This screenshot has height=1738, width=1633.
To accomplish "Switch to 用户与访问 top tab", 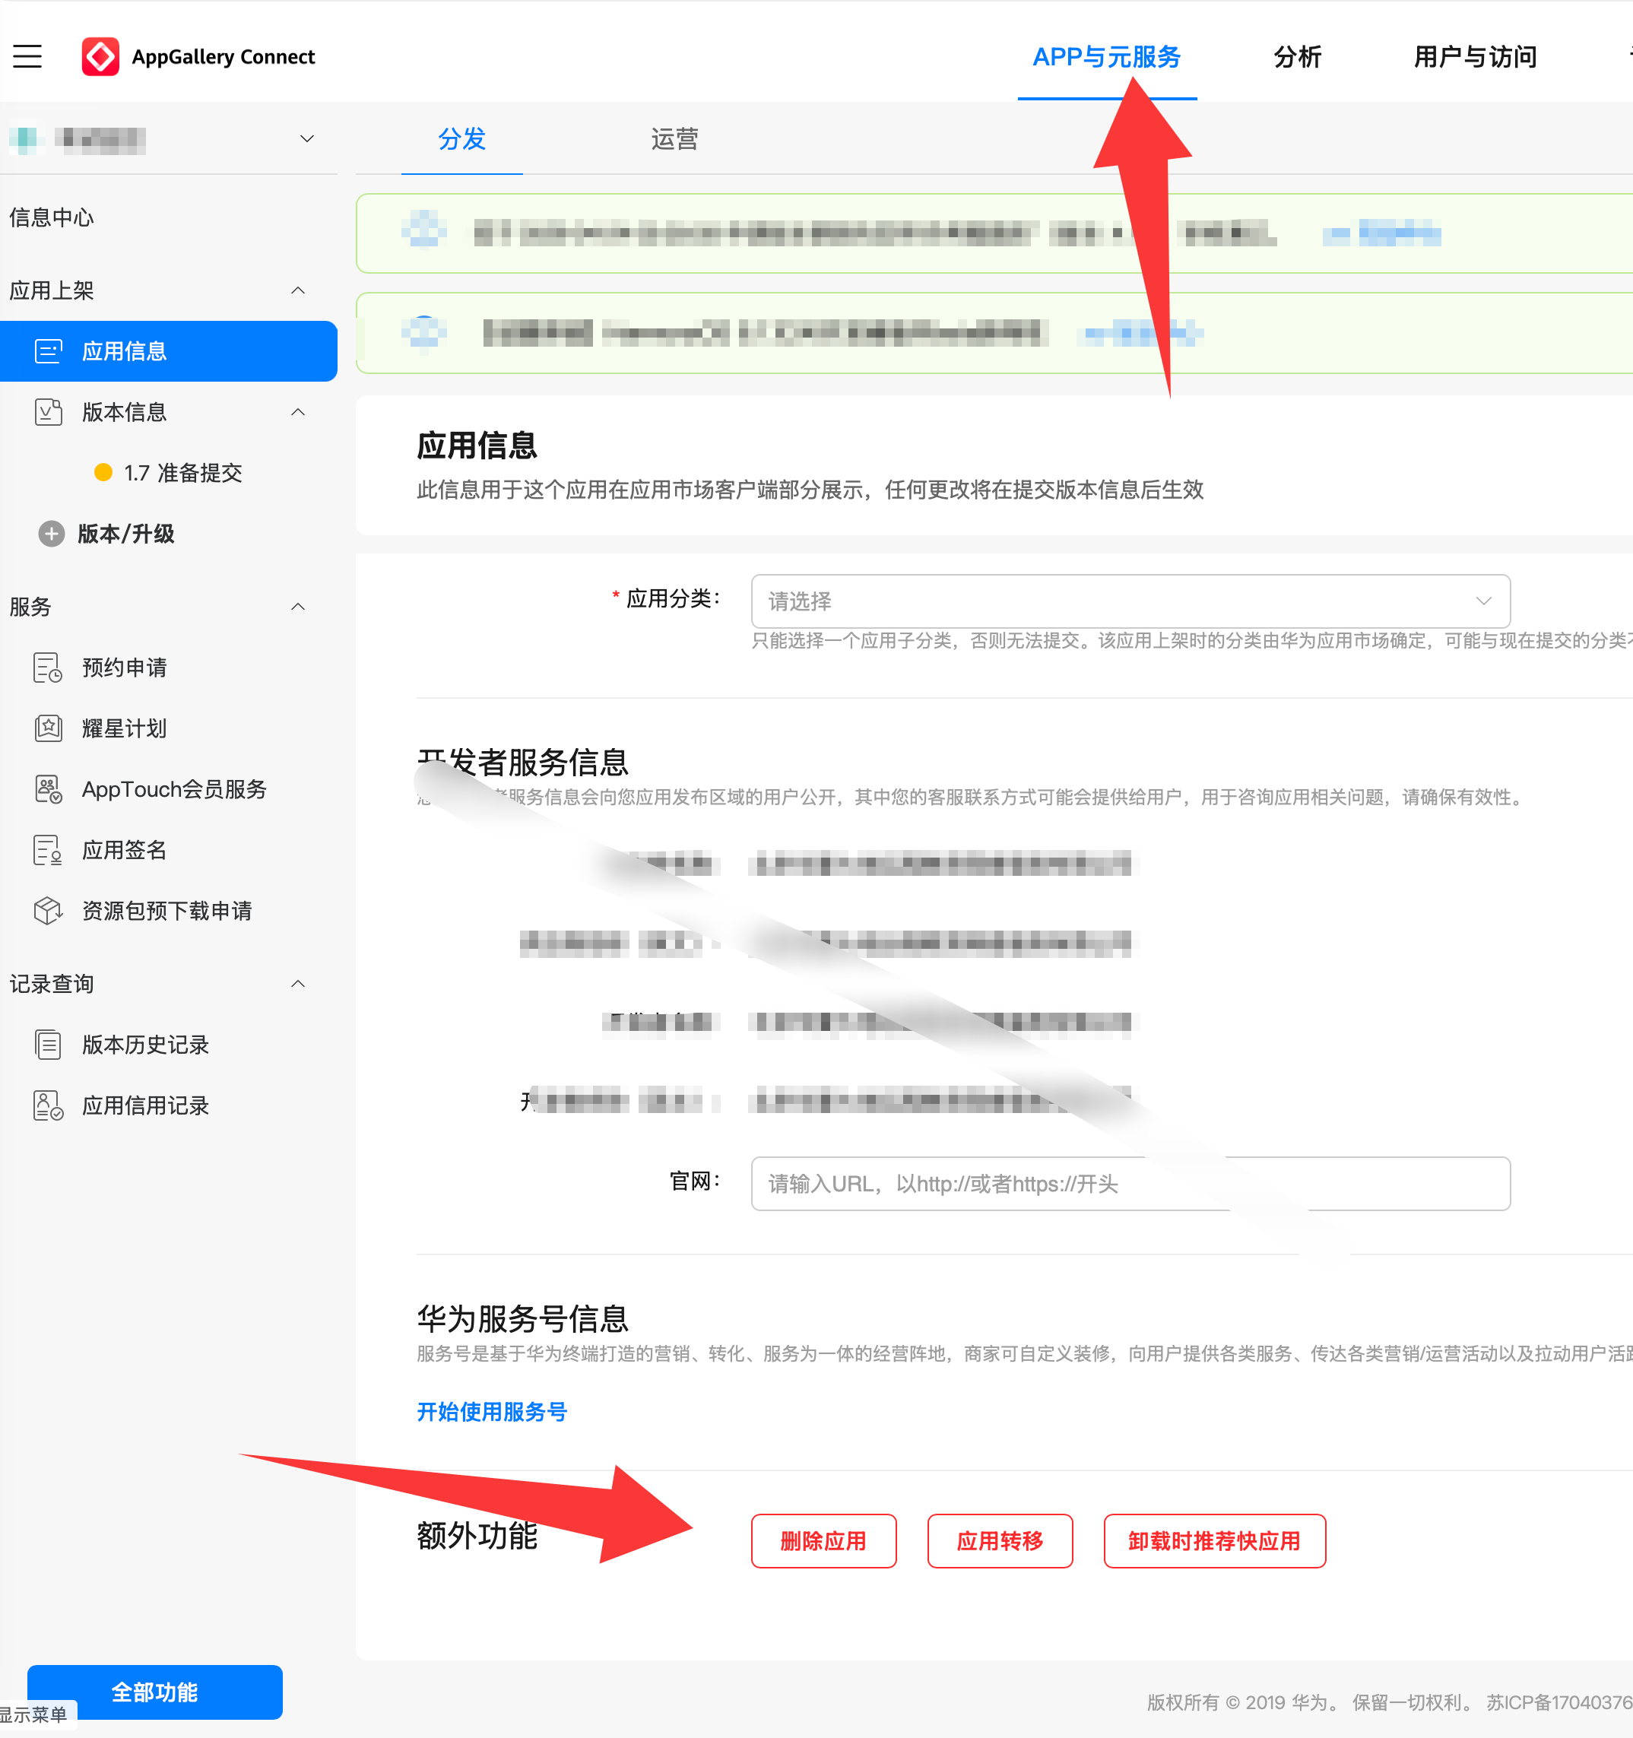I will (x=1475, y=57).
